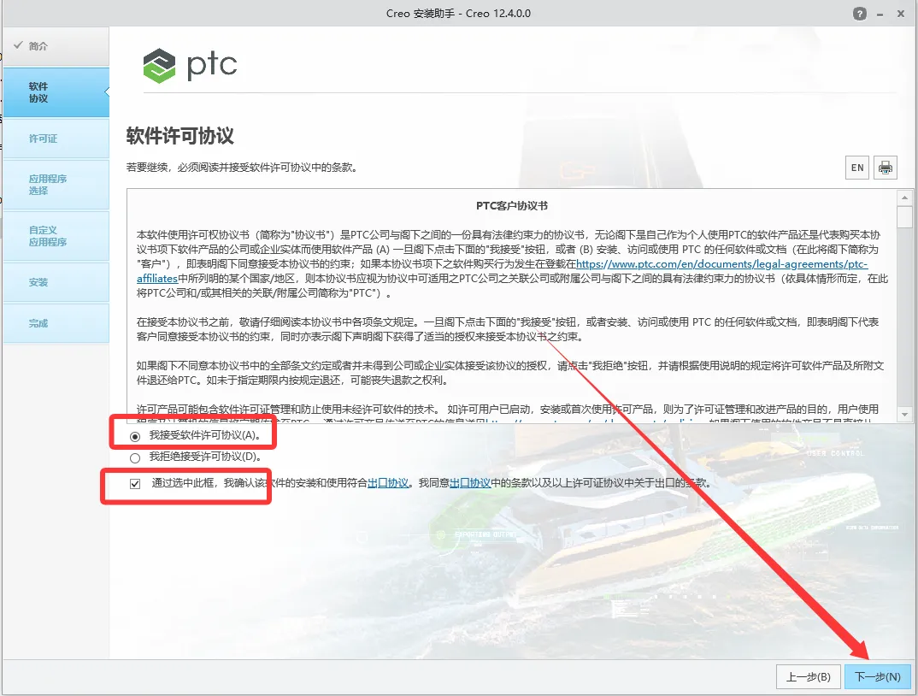
Task: Select the 应用程序选择 sidebar step
Action: coord(56,185)
